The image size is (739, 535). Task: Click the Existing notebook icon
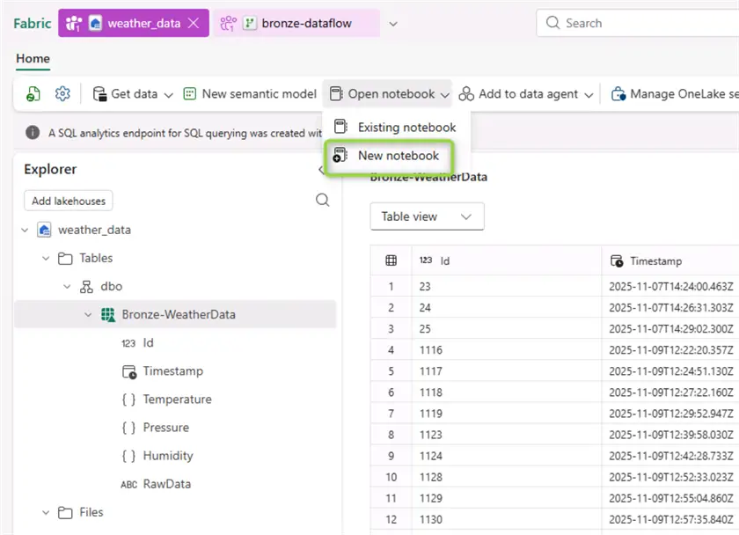(340, 127)
